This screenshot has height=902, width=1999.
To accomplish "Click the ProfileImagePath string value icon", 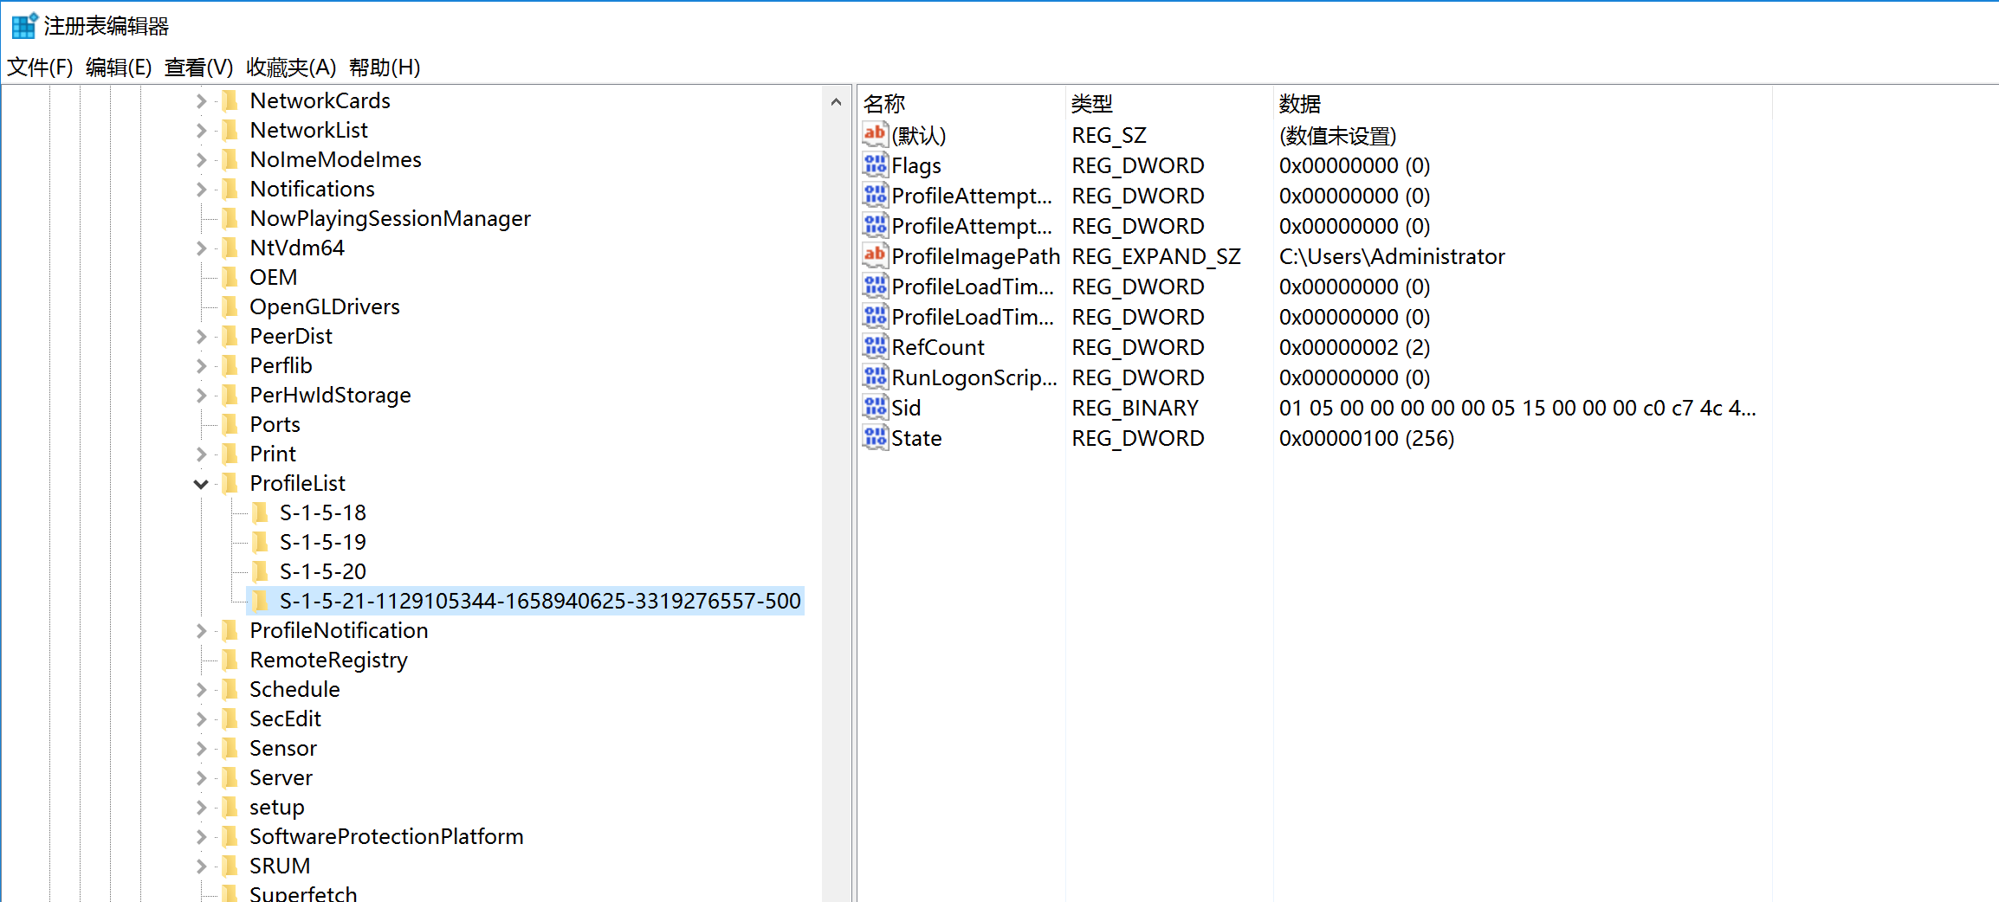I will point(875,255).
